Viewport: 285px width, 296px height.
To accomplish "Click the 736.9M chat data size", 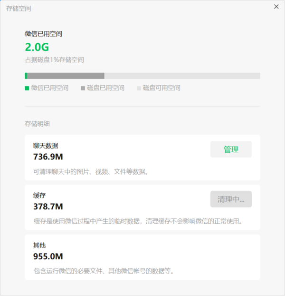I will coord(48,157).
